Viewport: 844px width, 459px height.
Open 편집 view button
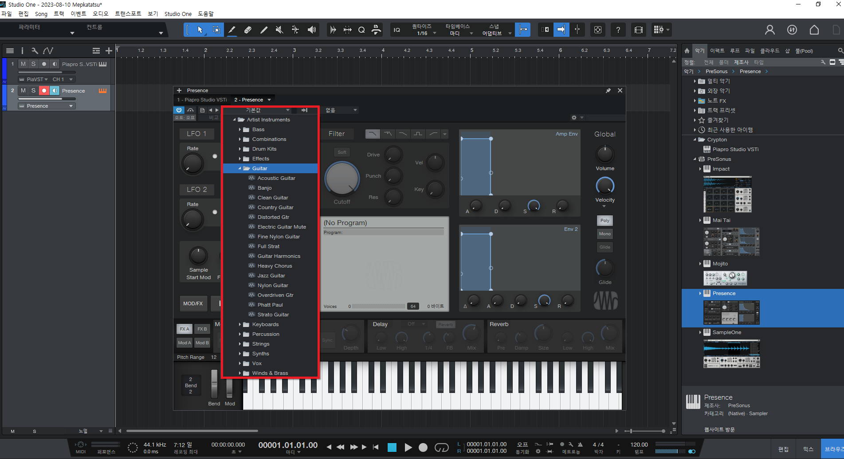(784, 449)
